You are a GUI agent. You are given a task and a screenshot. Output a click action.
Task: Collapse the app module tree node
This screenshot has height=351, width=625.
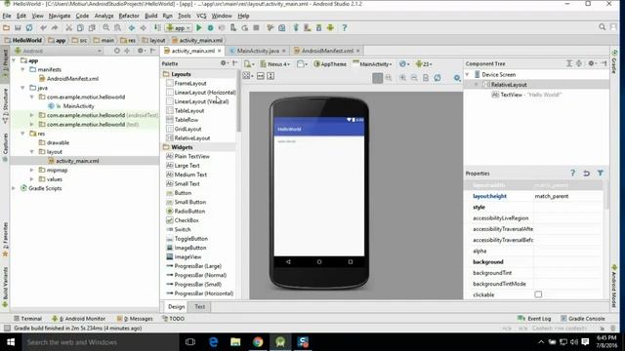[x=14, y=60]
